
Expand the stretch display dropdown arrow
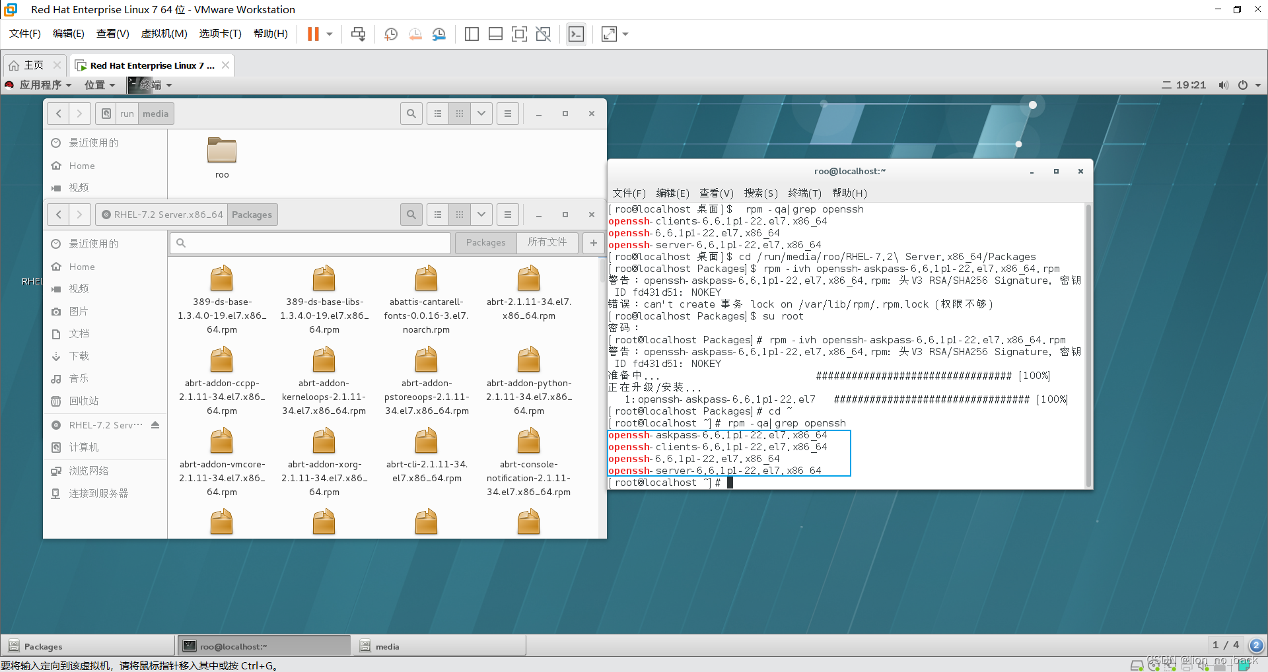click(625, 34)
